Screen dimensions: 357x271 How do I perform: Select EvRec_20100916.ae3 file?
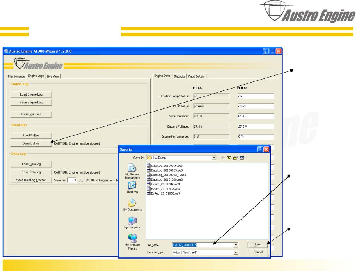[x=163, y=184]
